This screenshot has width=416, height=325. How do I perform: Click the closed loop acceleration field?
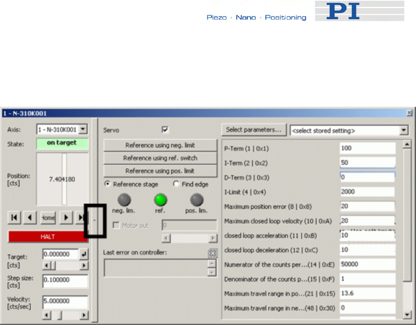pyautogui.click(x=368, y=235)
